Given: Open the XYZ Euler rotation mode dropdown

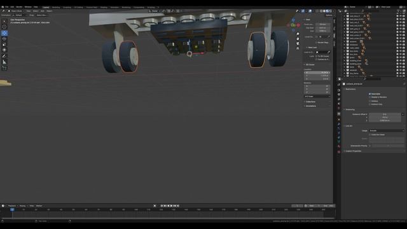Looking at the screenshot, I should pos(317,96).
